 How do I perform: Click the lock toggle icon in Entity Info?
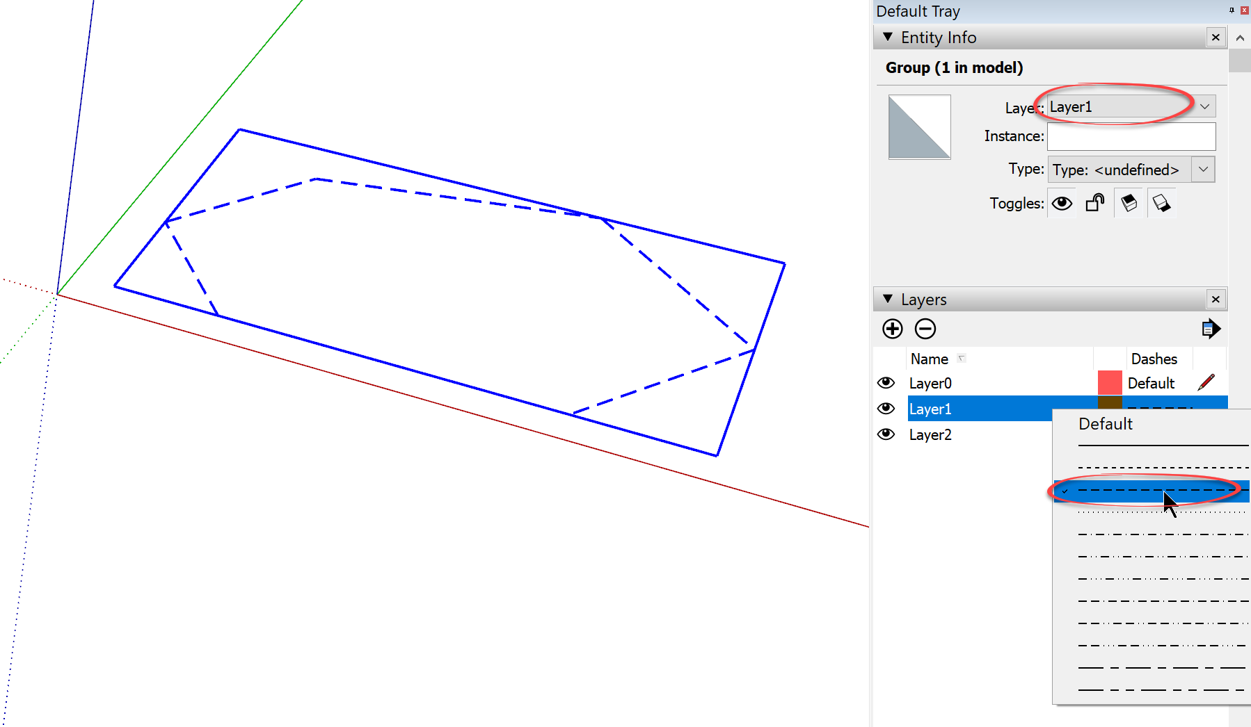coord(1095,203)
